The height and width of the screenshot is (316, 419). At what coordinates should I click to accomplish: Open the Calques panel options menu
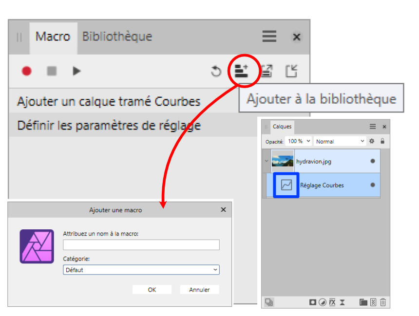[373, 127]
